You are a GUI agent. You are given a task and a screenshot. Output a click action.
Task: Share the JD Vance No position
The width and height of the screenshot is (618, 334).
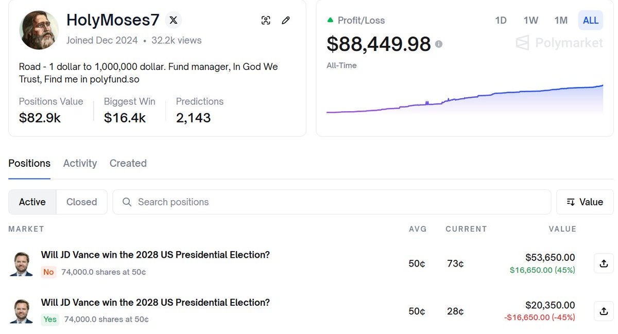tap(604, 263)
